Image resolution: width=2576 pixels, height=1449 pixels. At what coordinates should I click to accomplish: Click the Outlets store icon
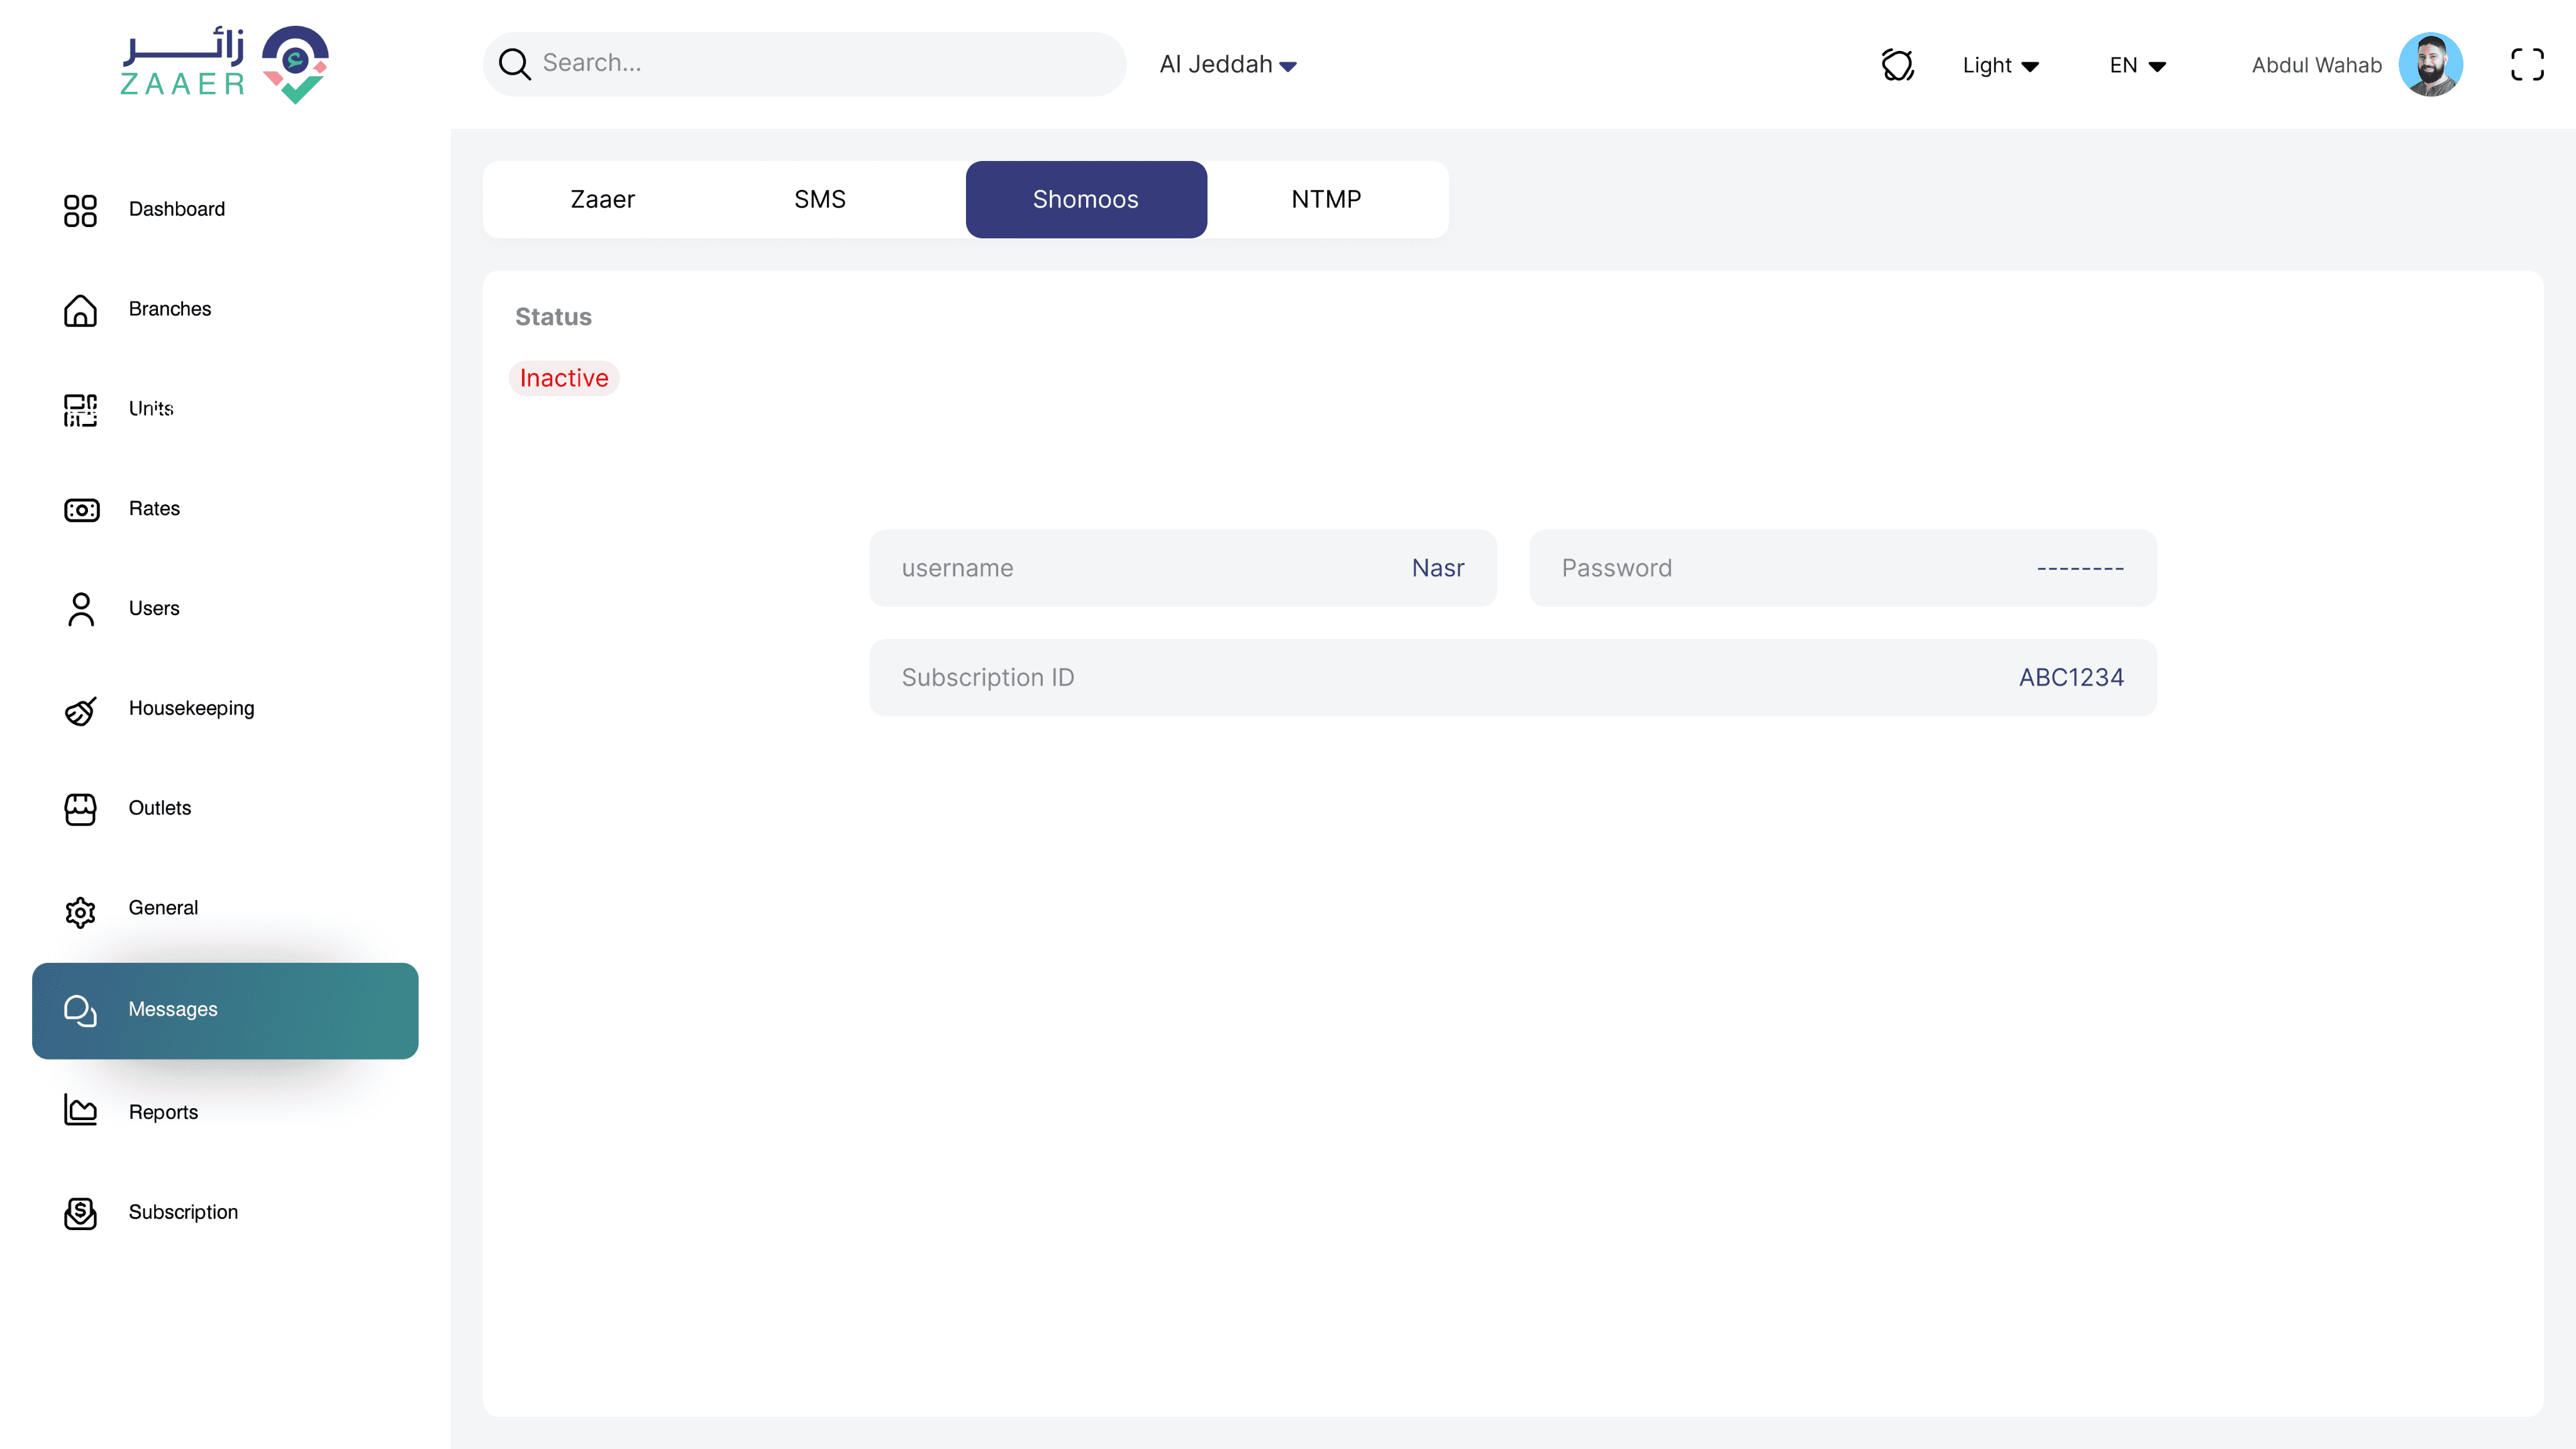pos(80,809)
